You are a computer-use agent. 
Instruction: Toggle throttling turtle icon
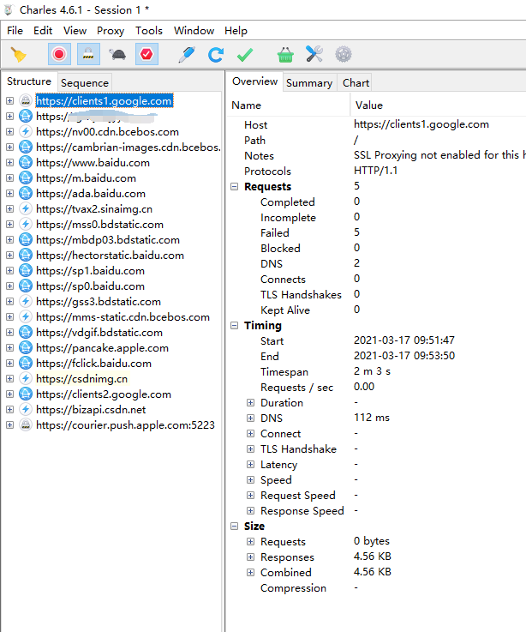117,54
